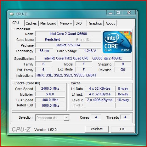
Task: Open the Processor #1 selection dropdown
Action: pos(52,118)
